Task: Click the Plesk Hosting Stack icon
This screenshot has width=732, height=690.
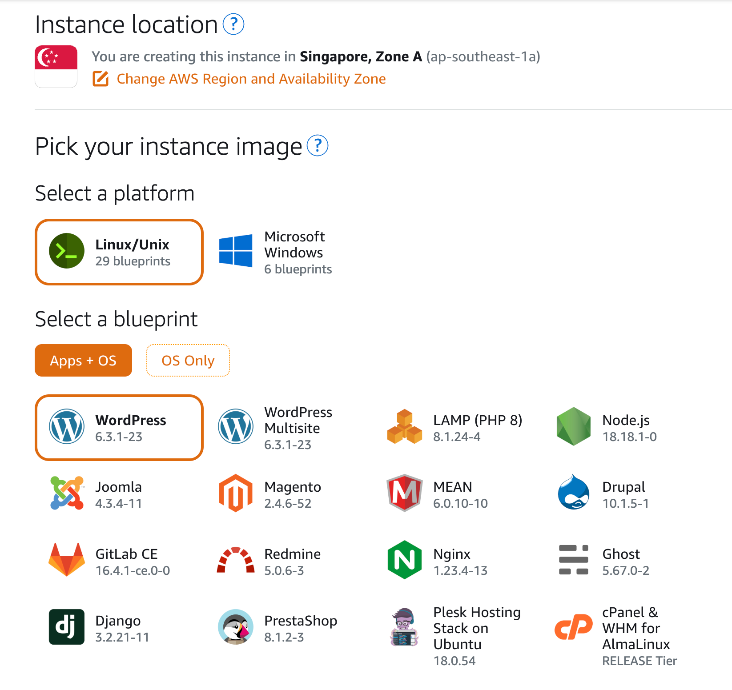Action: click(x=404, y=627)
